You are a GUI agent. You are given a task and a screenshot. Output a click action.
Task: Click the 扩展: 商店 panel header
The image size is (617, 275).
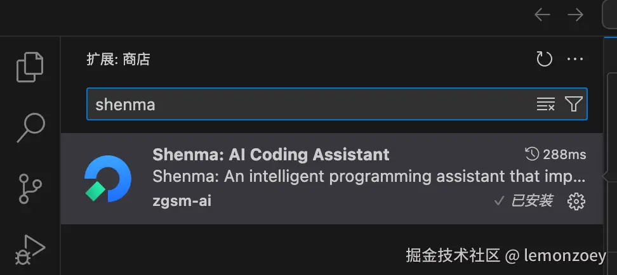(x=119, y=60)
